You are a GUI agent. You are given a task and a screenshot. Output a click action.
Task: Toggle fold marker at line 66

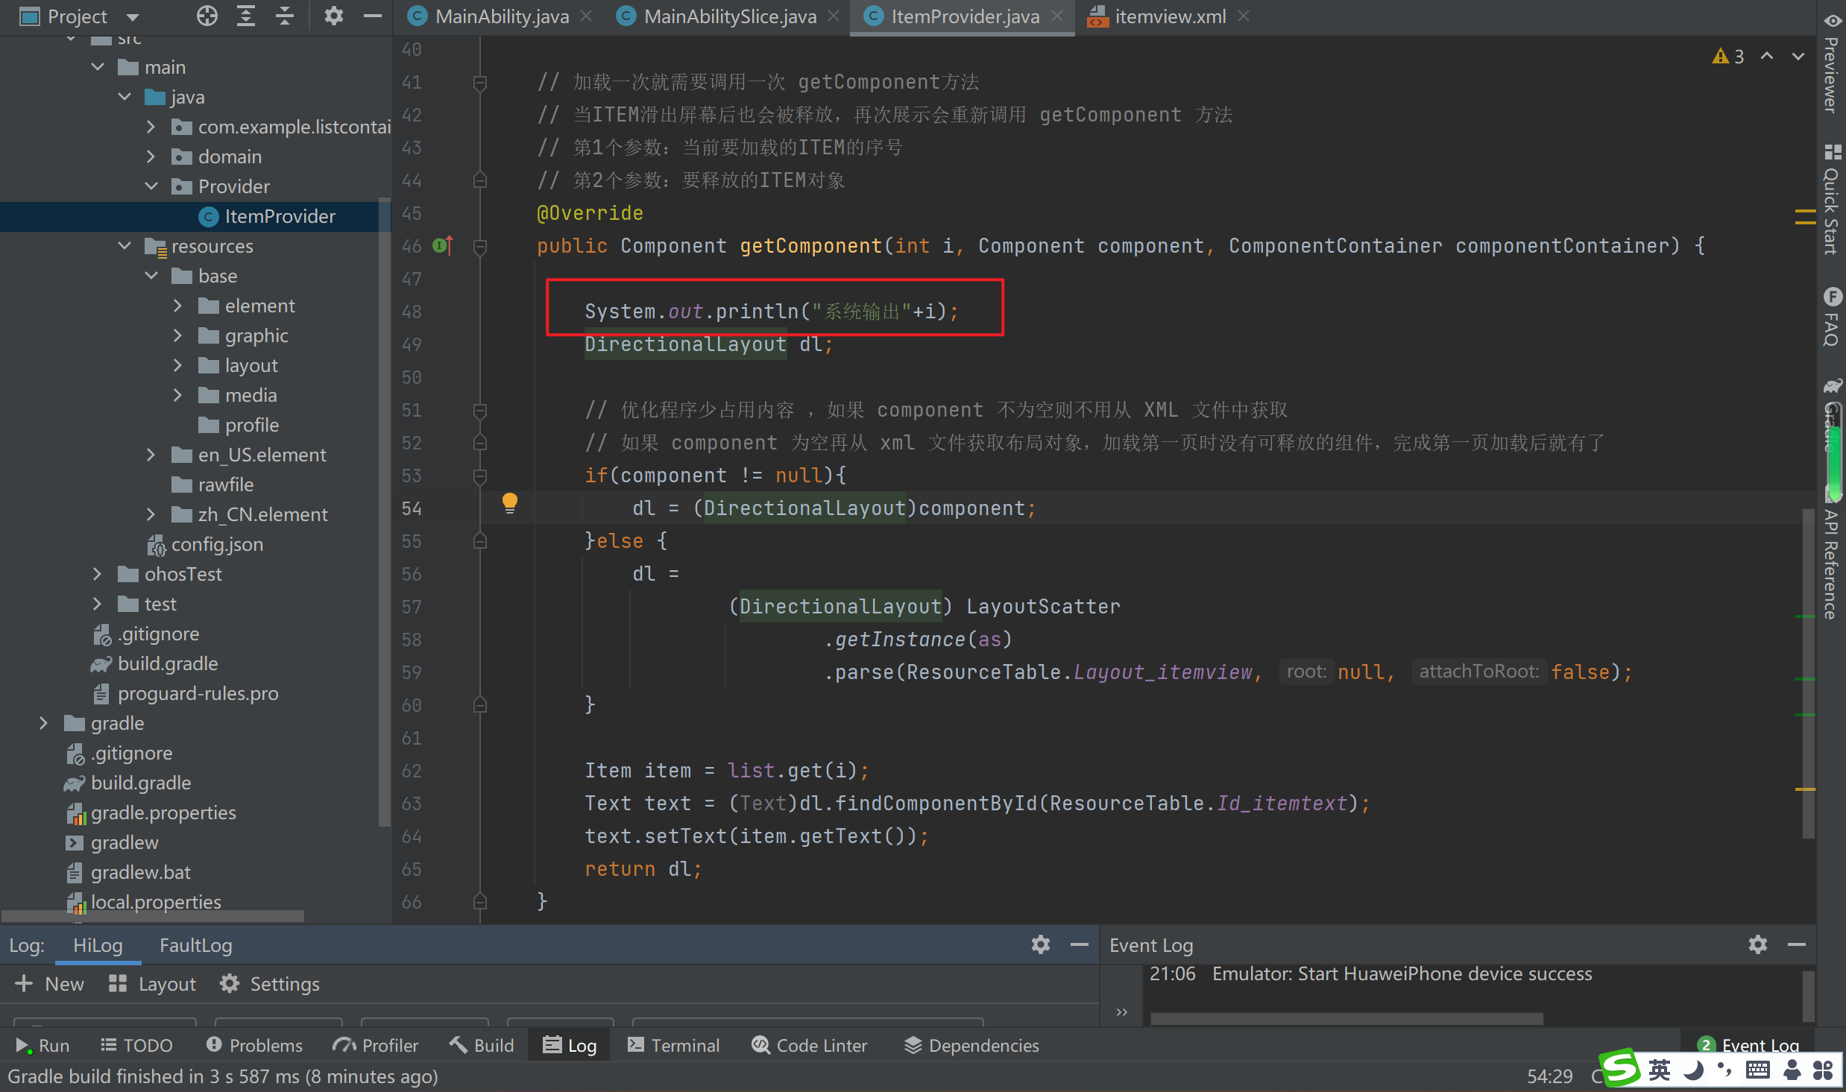480,901
